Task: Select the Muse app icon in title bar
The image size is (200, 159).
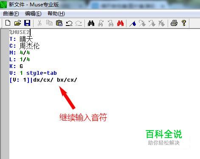Action: (x=3, y=4)
